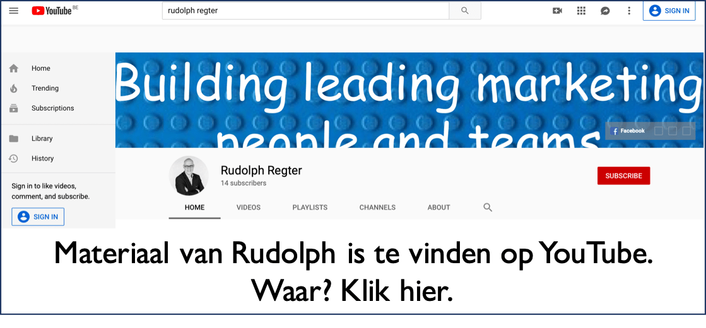The height and width of the screenshot is (328, 706).
Task: Click the Rudolph Regter channel name
Action: (x=261, y=170)
